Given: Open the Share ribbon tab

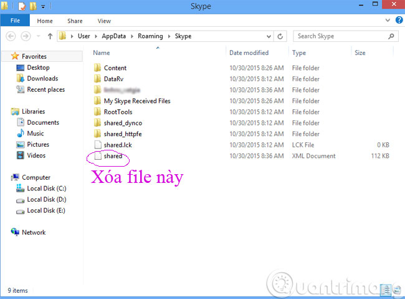Looking at the screenshot, I should tap(75, 21).
